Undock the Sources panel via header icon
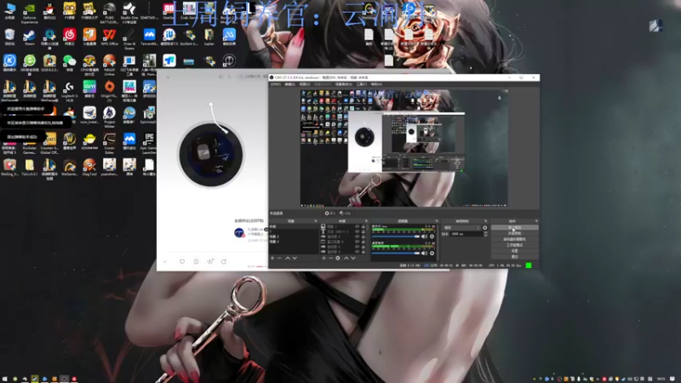 click(367, 221)
